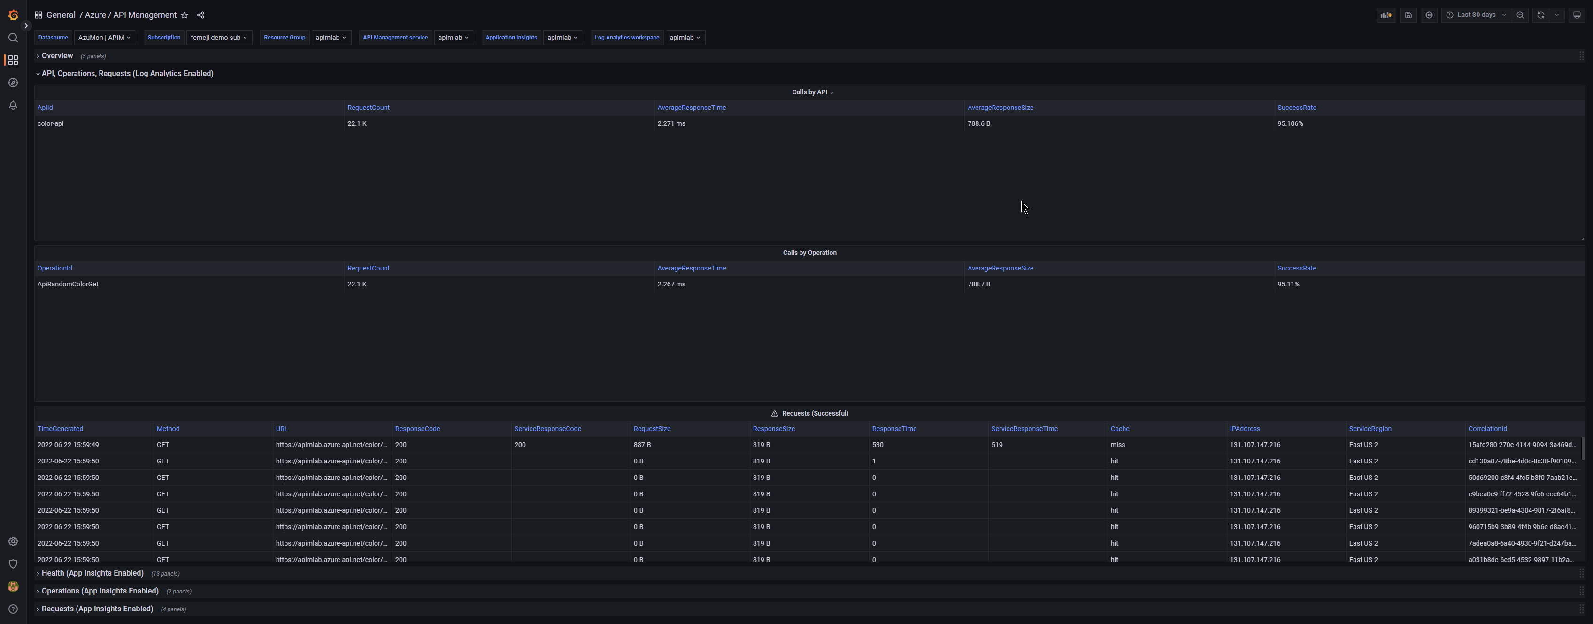Sort table by RequestCount in Calls by API
Image resolution: width=1593 pixels, height=624 pixels.
pyautogui.click(x=368, y=108)
